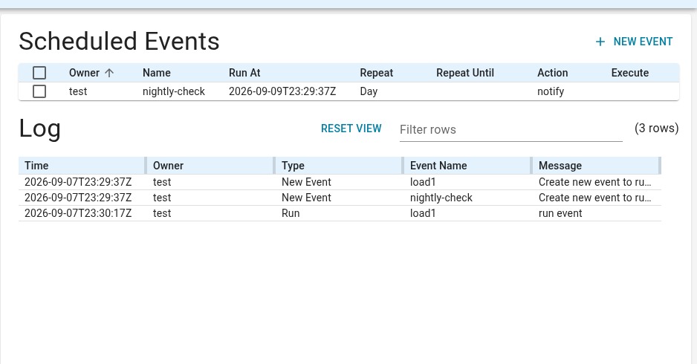Image resolution: width=697 pixels, height=364 pixels.
Task: Click the Log Time column header
Action: coord(36,166)
